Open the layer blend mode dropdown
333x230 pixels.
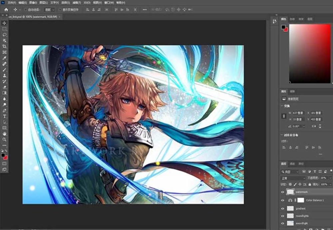(293, 178)
